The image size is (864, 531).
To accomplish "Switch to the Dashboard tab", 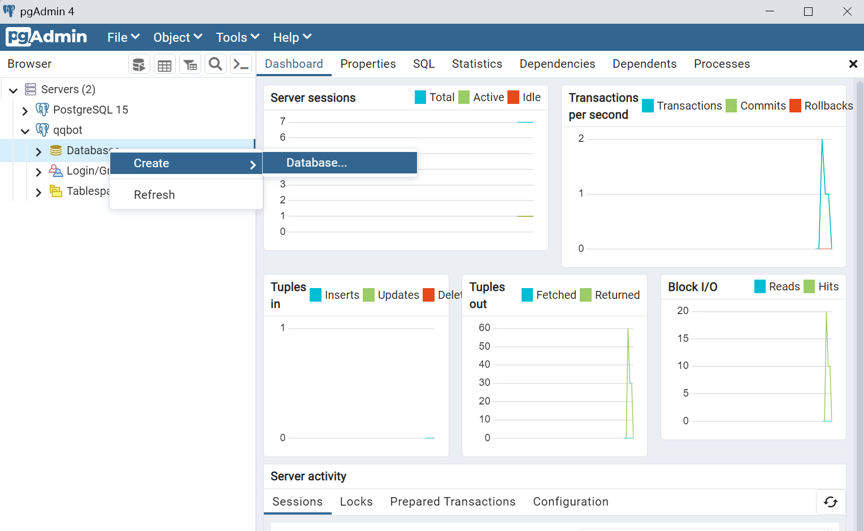I will 294,64.
